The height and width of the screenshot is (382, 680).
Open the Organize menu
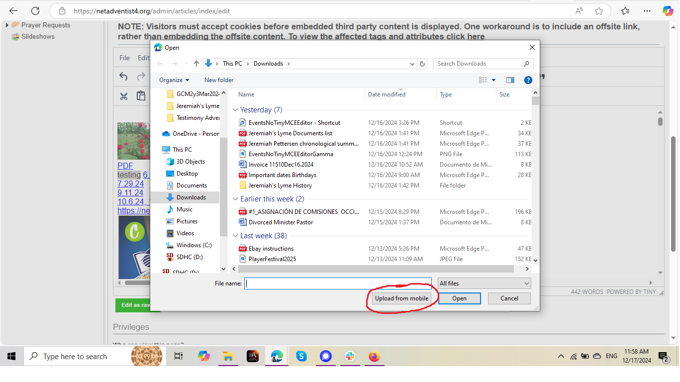[174, 80]
